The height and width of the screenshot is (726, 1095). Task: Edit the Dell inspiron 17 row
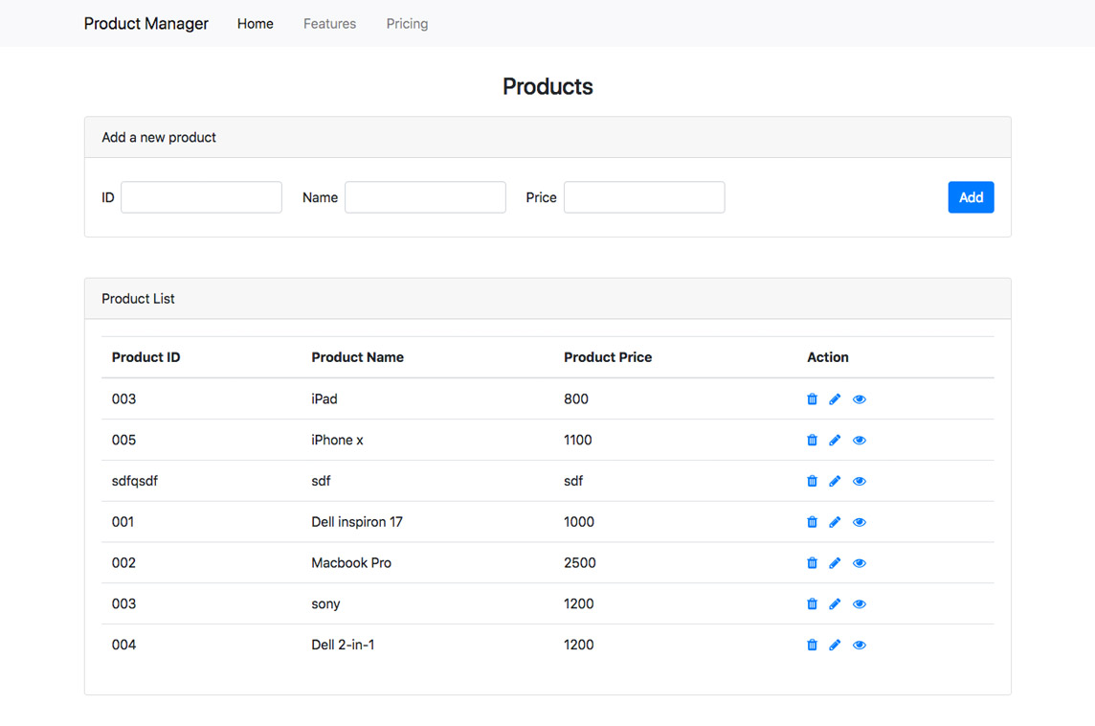(835, 521)
